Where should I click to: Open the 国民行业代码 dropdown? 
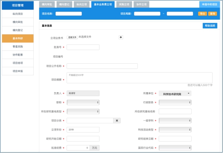[175, 148]
